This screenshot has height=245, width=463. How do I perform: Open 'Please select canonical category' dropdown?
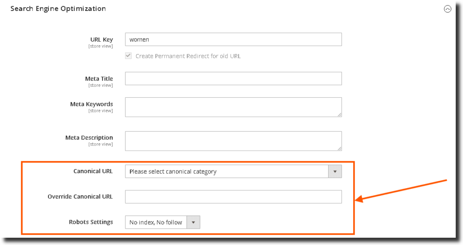[x=227, y=172]
